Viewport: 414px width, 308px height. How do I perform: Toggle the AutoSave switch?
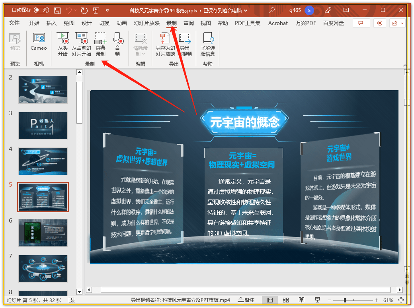coord(41,10)
